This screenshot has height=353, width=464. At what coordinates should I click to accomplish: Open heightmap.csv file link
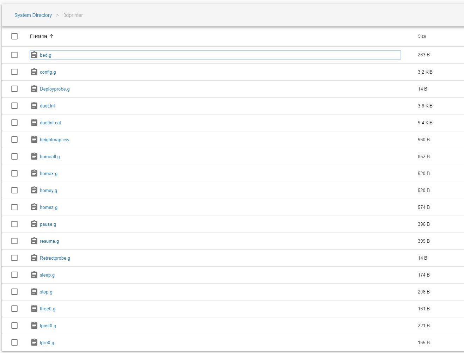55,140
